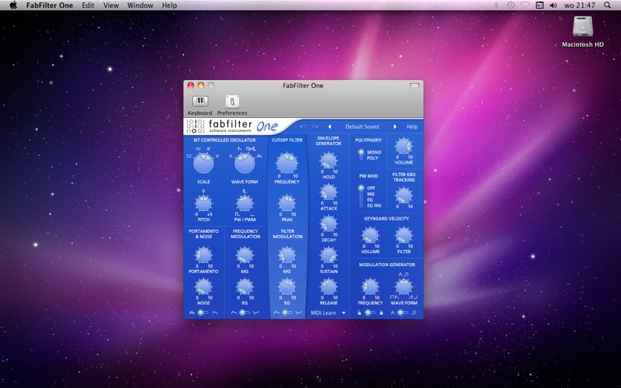
Task: Click the filter Peak knob
Action: pyautogui.click(x=287, y=203)
